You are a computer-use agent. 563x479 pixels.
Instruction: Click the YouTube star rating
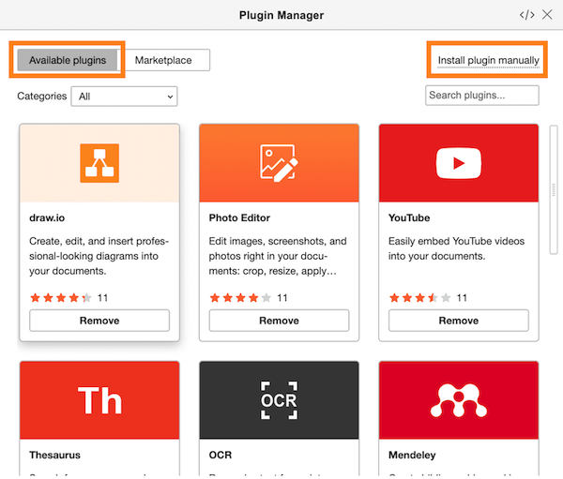[419, 298]
